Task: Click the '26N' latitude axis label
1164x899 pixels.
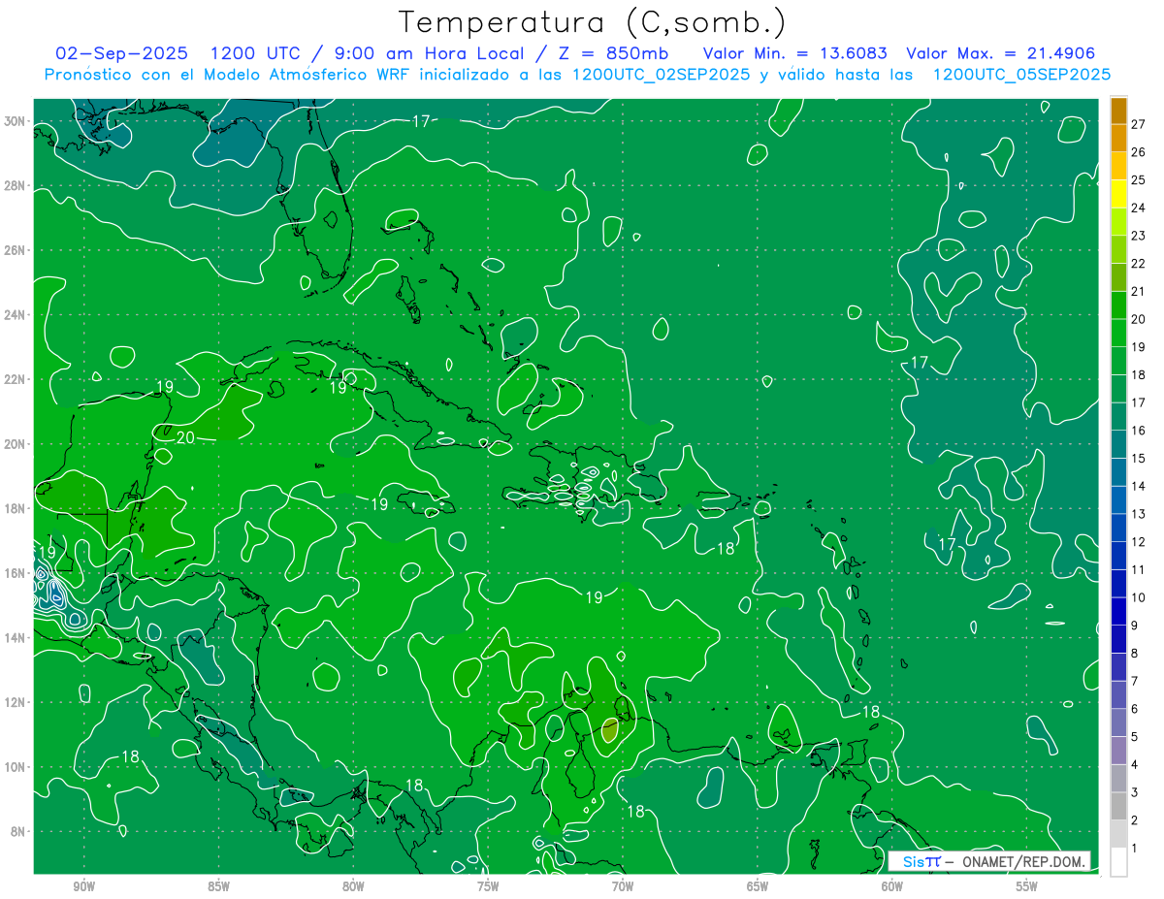Action: coord(16,250)
